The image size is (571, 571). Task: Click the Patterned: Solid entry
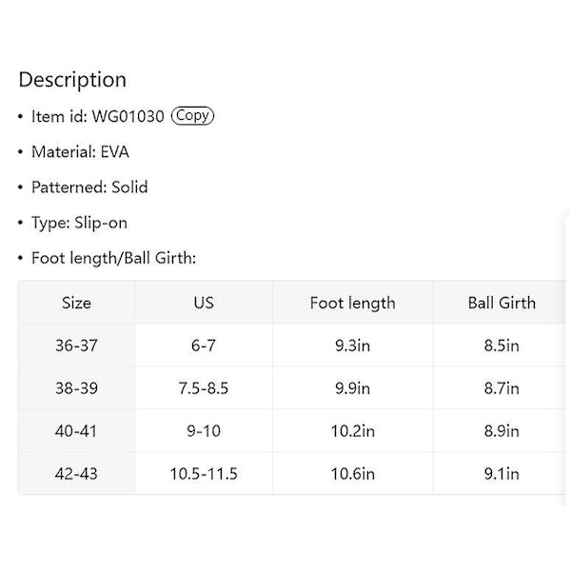coord(89,187)
